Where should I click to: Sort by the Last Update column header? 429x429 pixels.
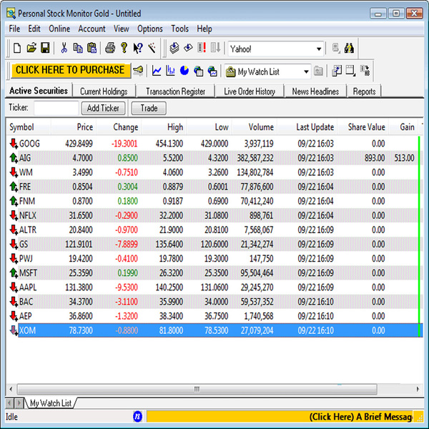tap(307, 127)
